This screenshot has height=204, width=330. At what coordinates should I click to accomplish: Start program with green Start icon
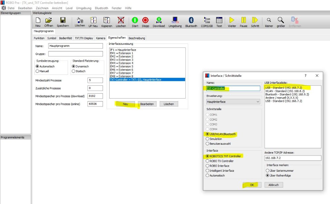(135, 22)
